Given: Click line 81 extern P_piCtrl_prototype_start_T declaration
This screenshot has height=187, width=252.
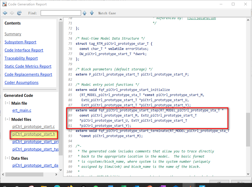Looking at the screenshot, I should pos(132,74).
